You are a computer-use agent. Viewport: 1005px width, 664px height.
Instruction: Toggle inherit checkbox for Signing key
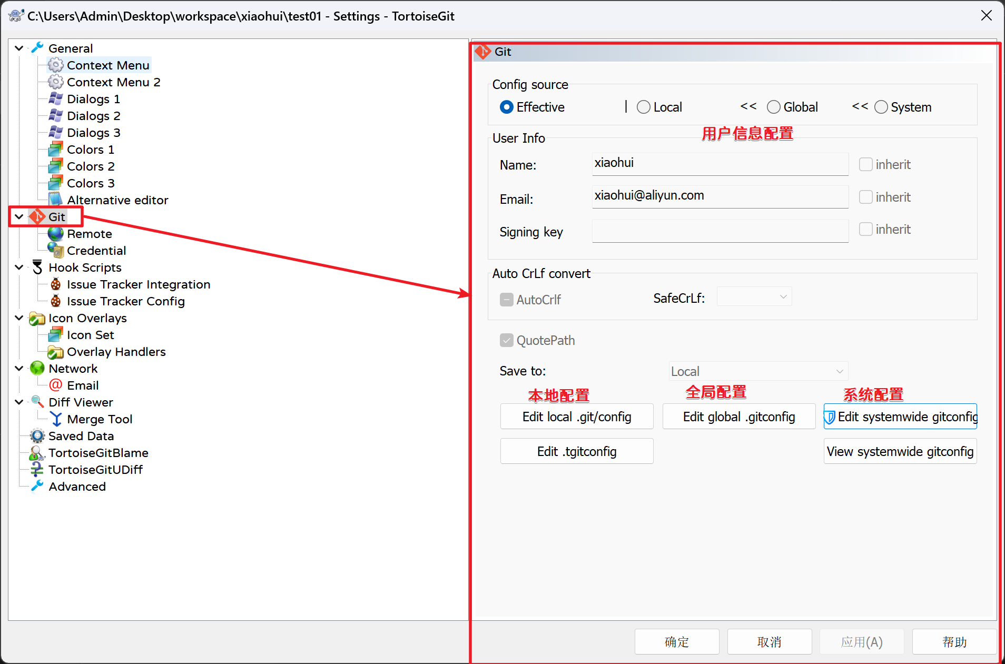point(866,229)
